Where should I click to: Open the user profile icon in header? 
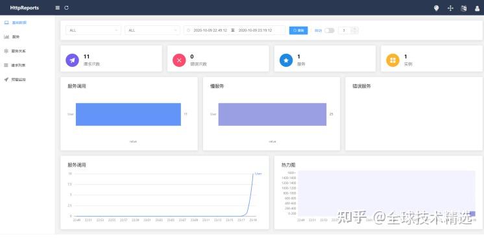[478, 8]
